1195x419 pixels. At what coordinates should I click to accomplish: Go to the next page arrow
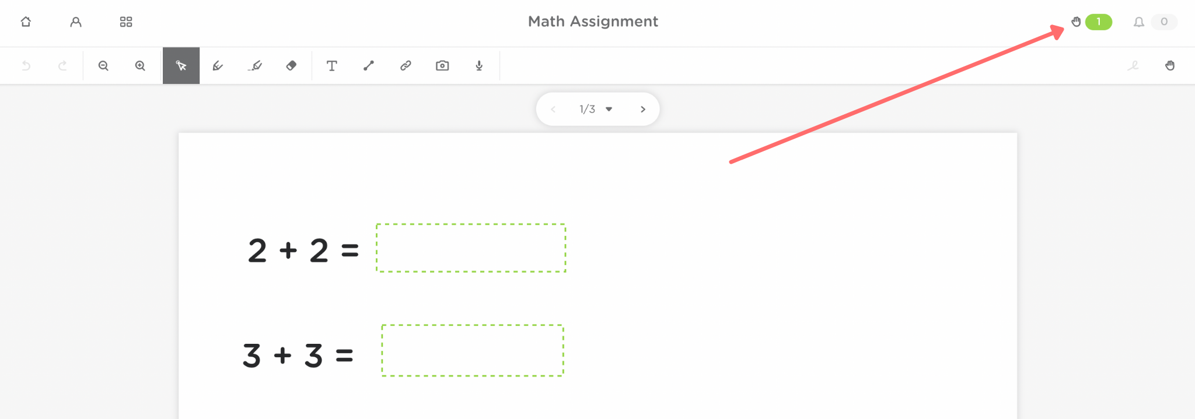coord(643,109)
